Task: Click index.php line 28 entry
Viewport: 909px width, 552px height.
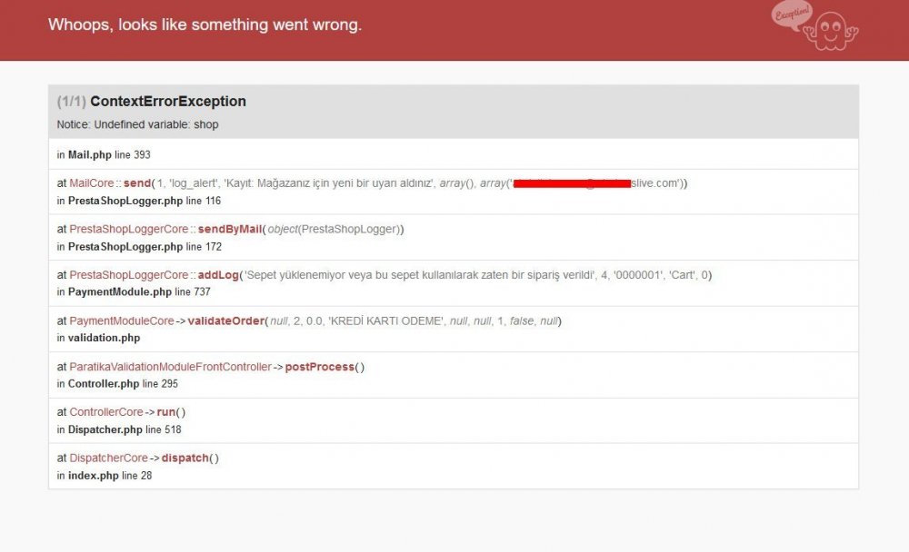Action: coord(104,475)
